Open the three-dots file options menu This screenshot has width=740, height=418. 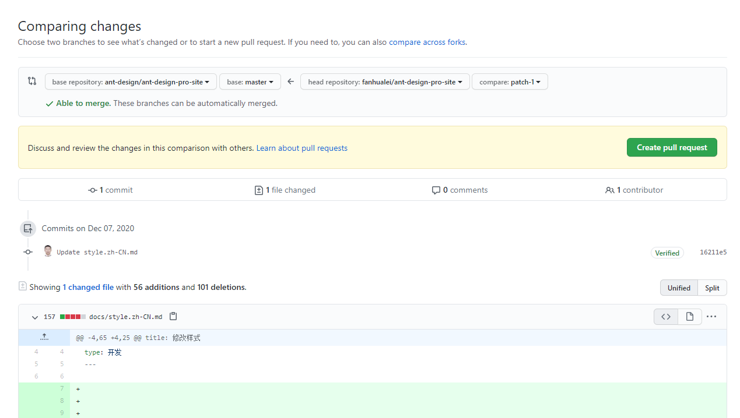click(711, 317)
